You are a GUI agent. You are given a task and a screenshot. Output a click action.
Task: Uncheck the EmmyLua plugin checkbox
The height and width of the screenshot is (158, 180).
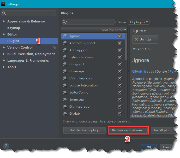(x=120, y=100)
